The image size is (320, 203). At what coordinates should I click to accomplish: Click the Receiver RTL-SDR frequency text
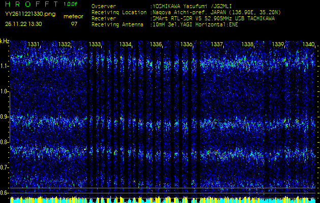tap(213, 18)
